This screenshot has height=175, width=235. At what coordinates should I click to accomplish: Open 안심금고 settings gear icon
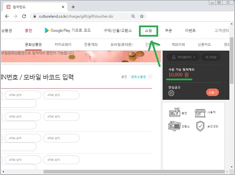click(x=171, y=93)
